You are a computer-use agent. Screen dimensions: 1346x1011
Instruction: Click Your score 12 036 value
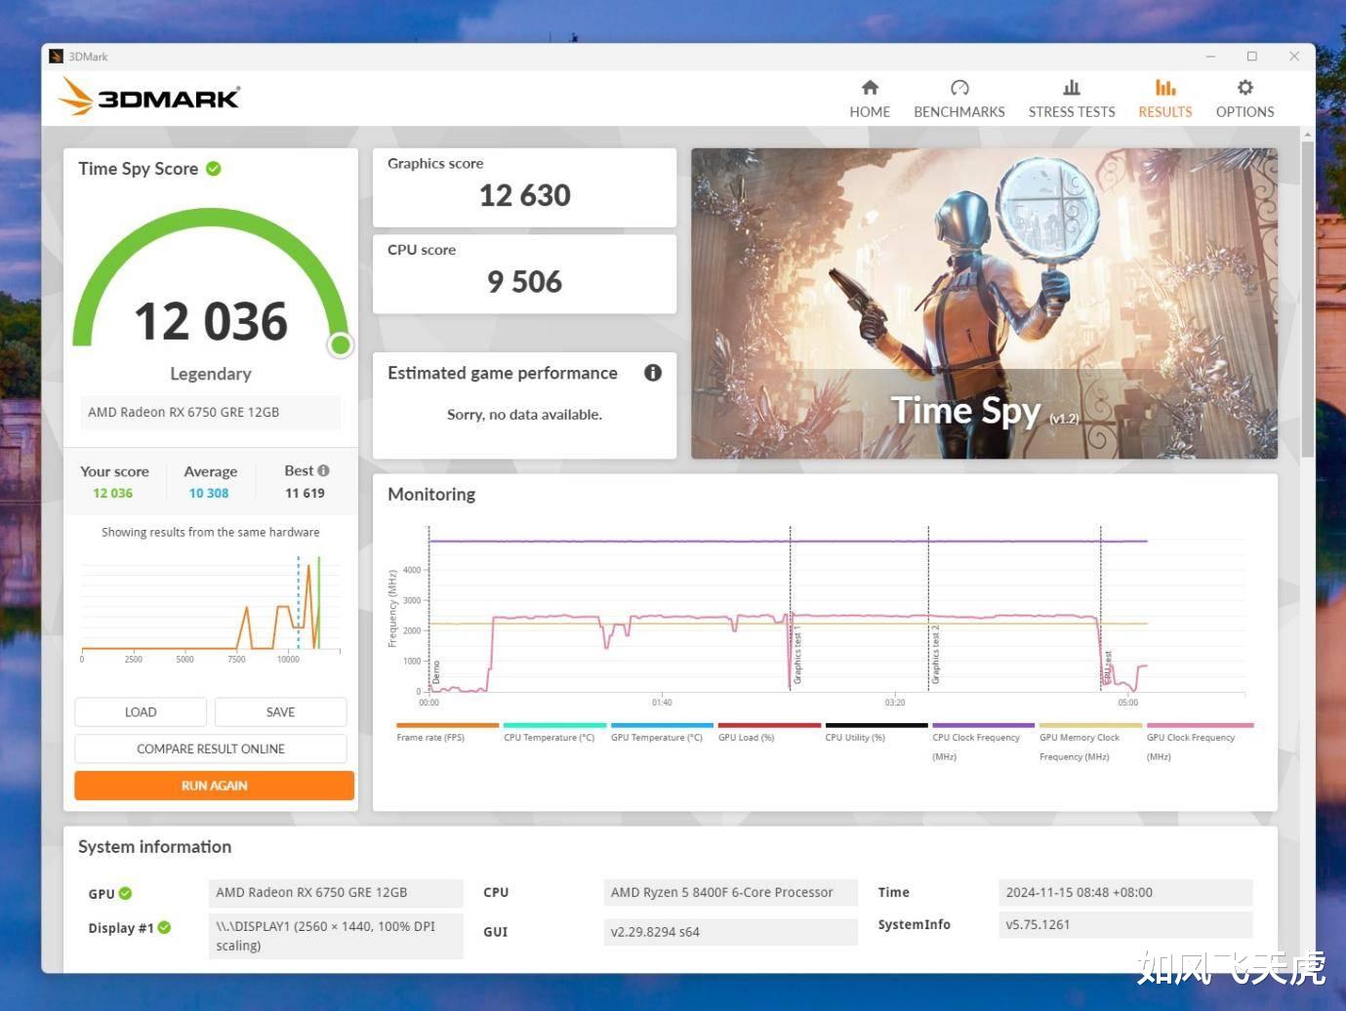click(112, 494)
